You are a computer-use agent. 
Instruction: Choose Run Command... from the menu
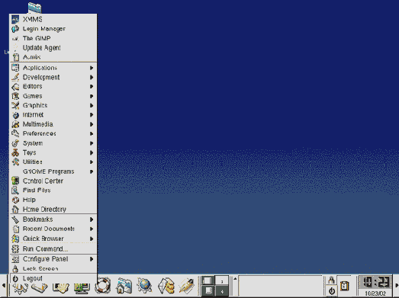tap(53, 248)
